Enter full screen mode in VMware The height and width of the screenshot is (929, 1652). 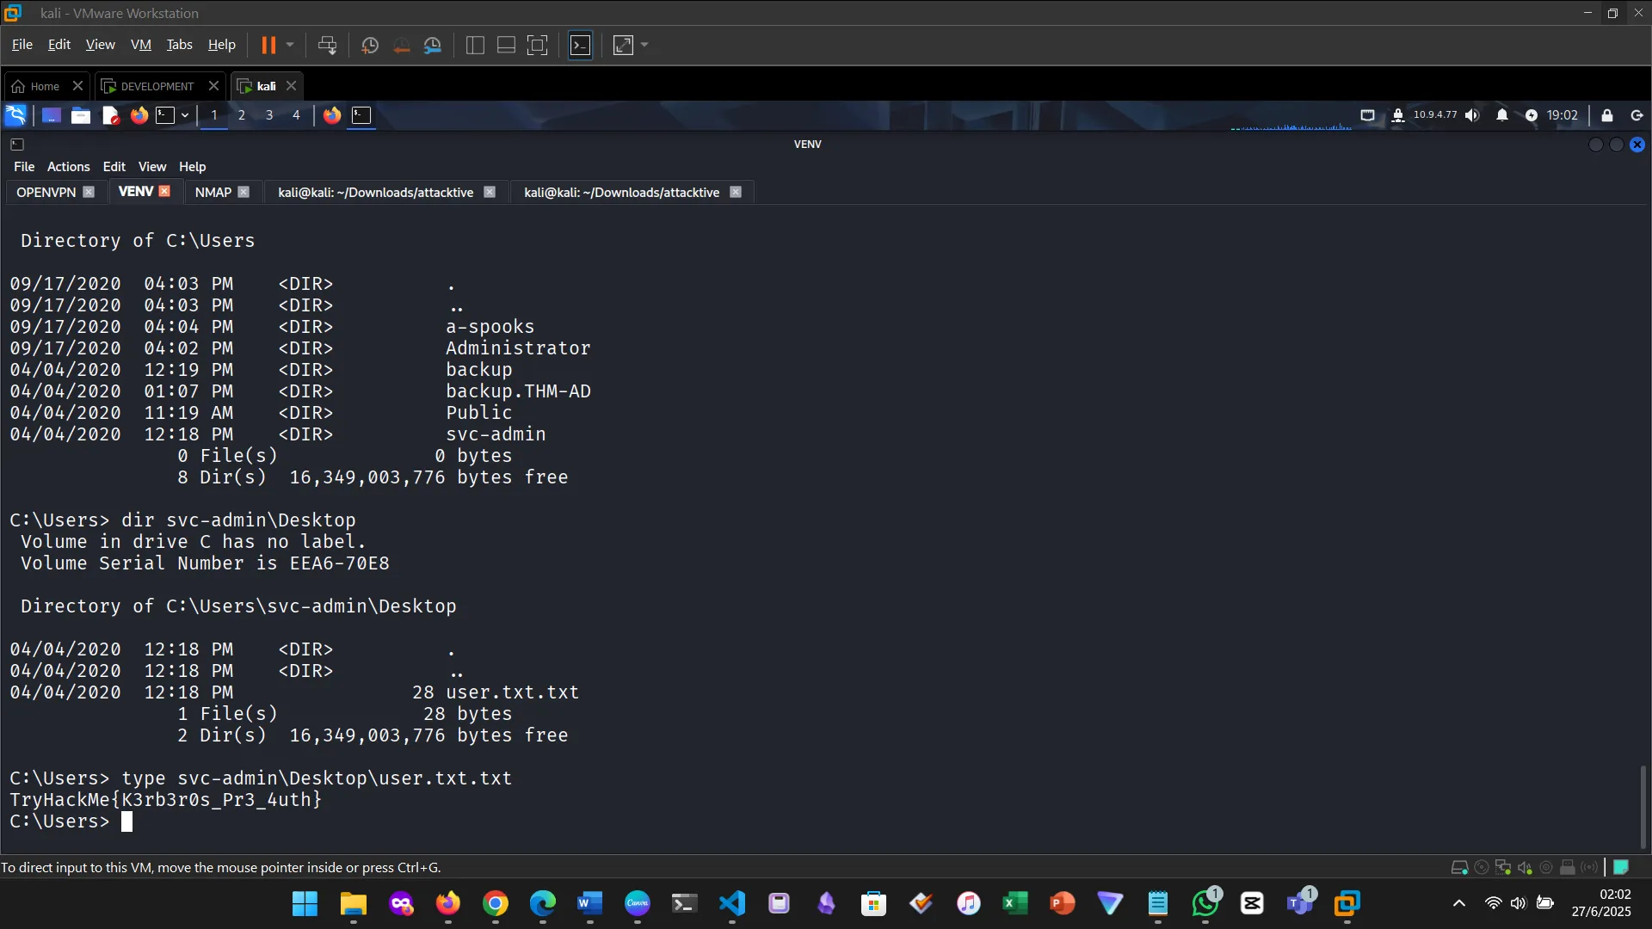coord(536,45)
